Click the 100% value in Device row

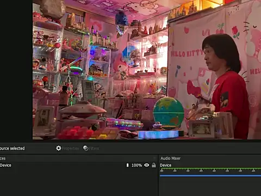point(136,165)
